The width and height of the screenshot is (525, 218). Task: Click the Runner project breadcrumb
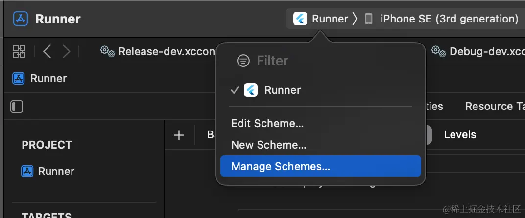pyautogui.click(x=48, y=78)
